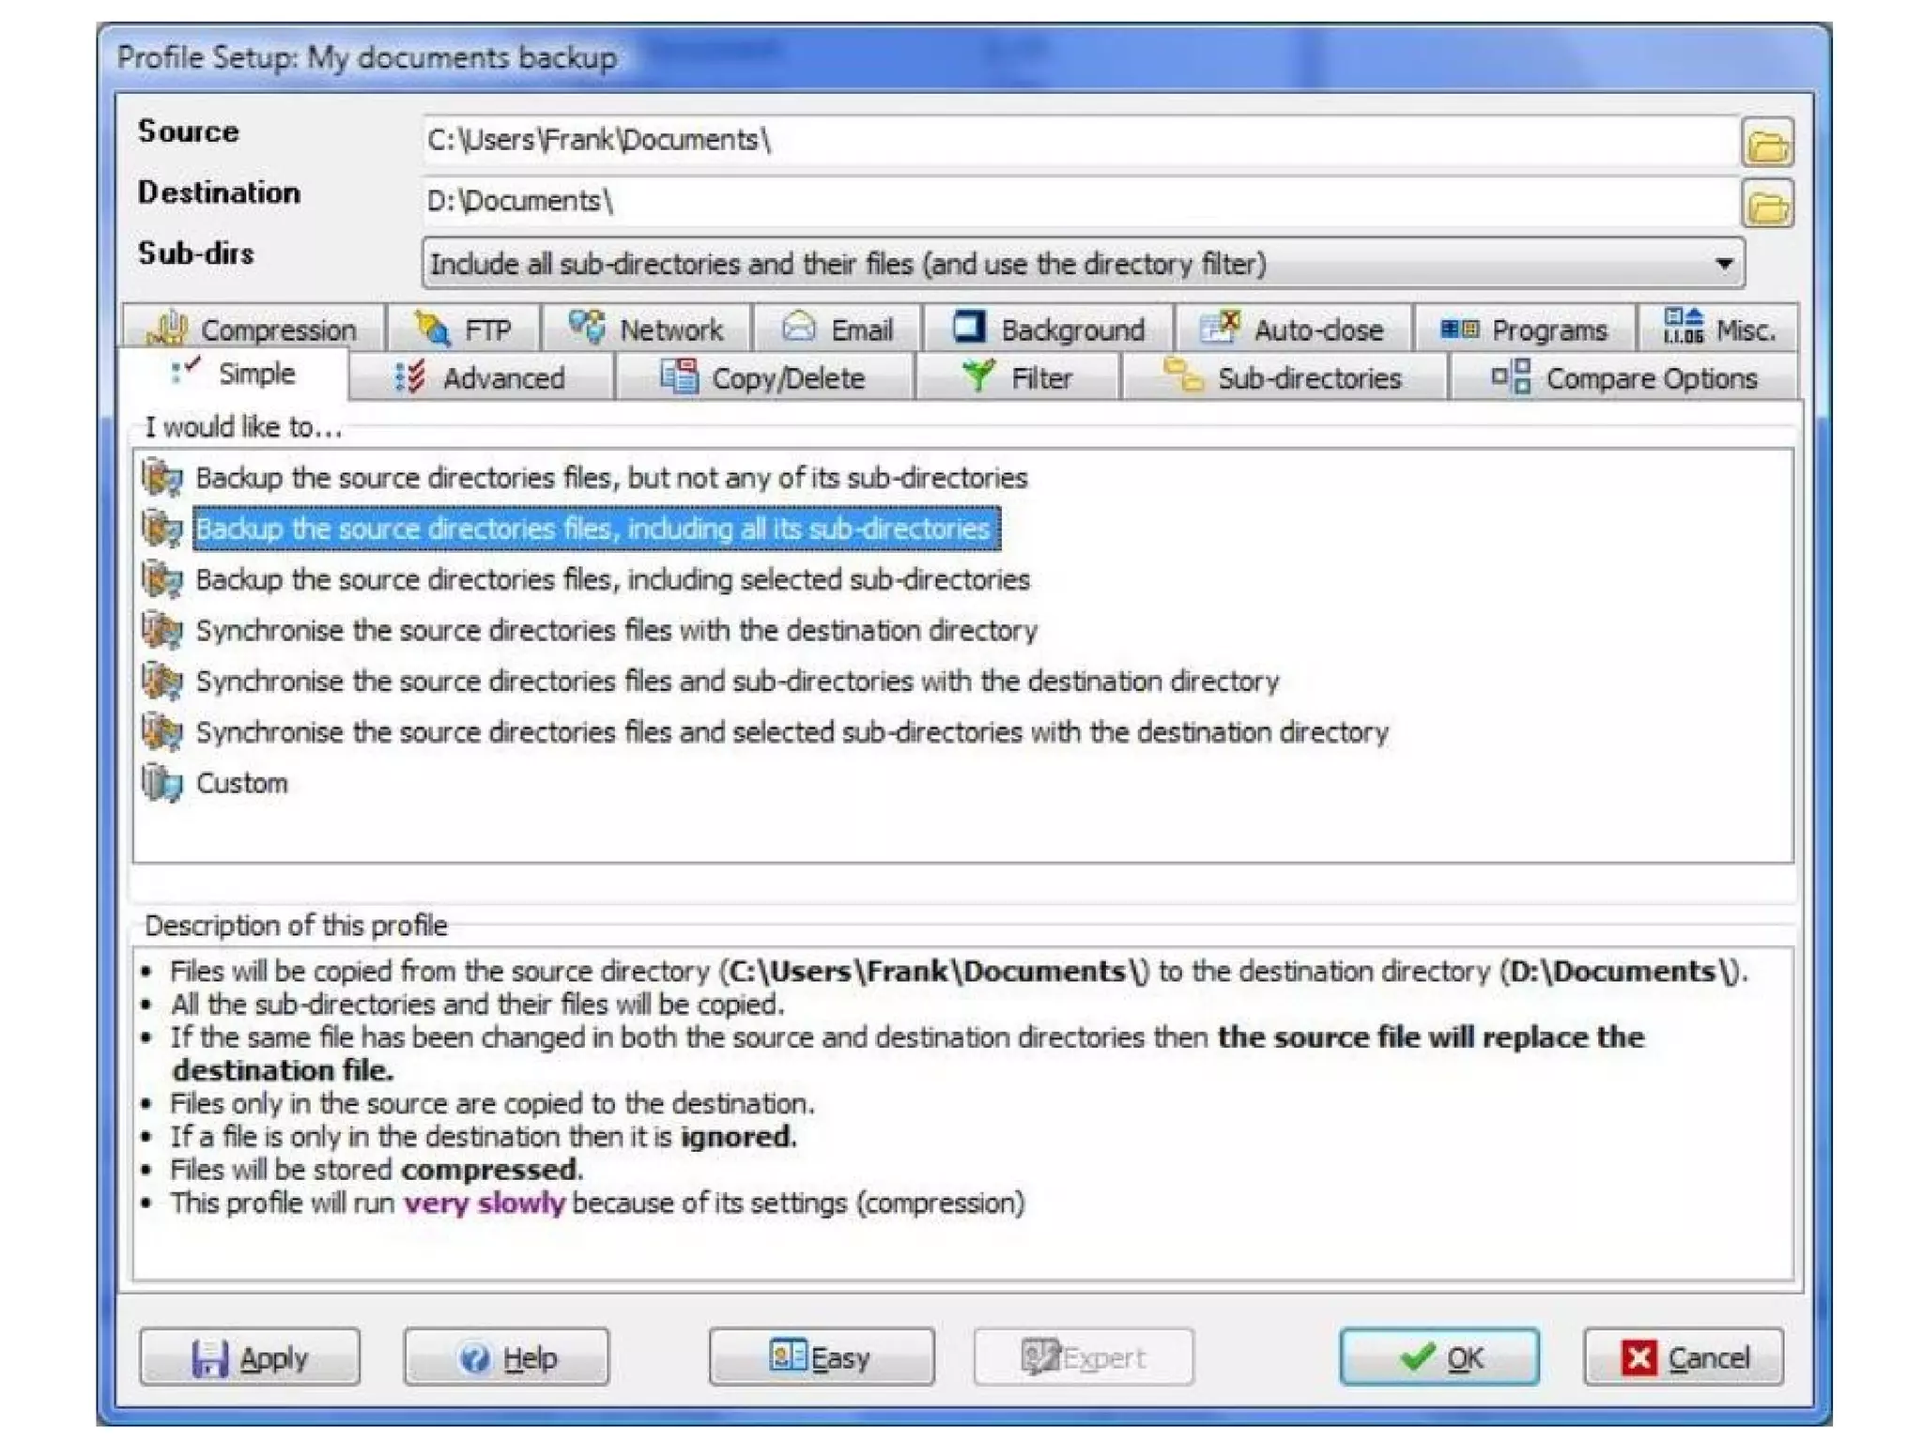Click the Source path input field
This screenshot has width=1923, height=1442.
[x=1080, y=141]
